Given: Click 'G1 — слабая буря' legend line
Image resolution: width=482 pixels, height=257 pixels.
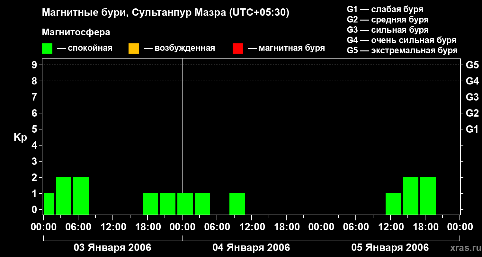Looking at the screenshot, I should coord(385,9).
